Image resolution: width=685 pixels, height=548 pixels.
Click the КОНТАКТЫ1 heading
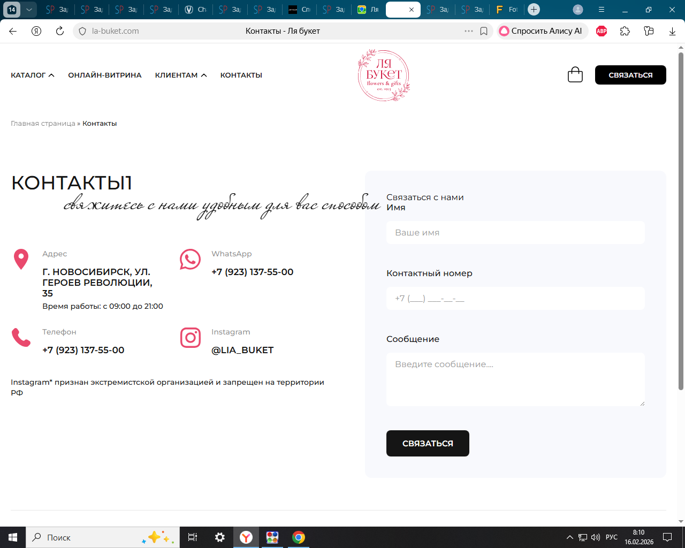(72, 183)
